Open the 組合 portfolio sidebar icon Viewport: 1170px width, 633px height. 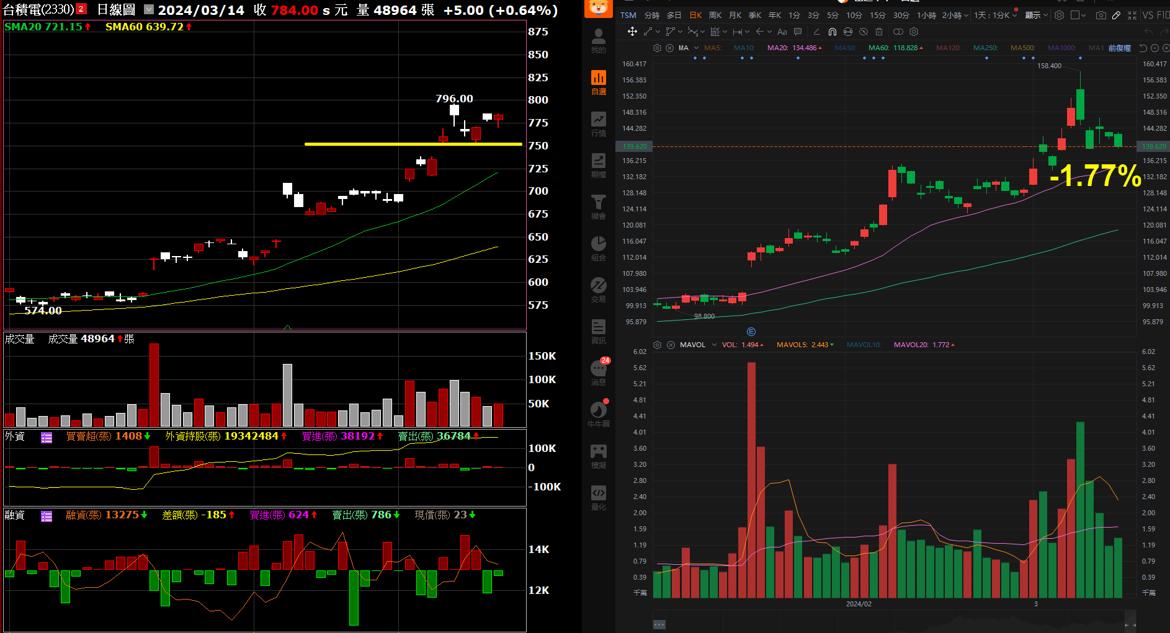[598, 249]
